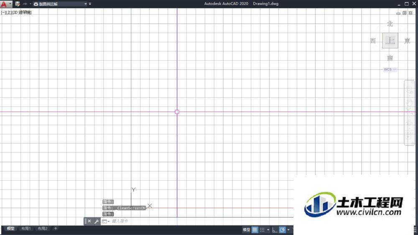Expand the Polar tracking angle settings arrow
Screen dimensions: 418x235
[288, 230]
